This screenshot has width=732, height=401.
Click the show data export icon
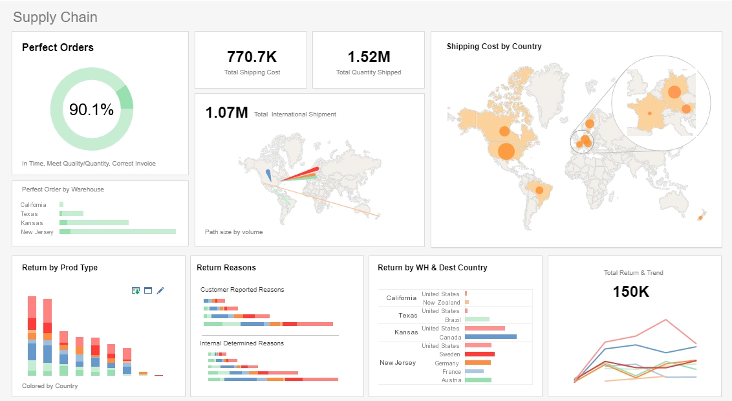click(x=136, y=290)
